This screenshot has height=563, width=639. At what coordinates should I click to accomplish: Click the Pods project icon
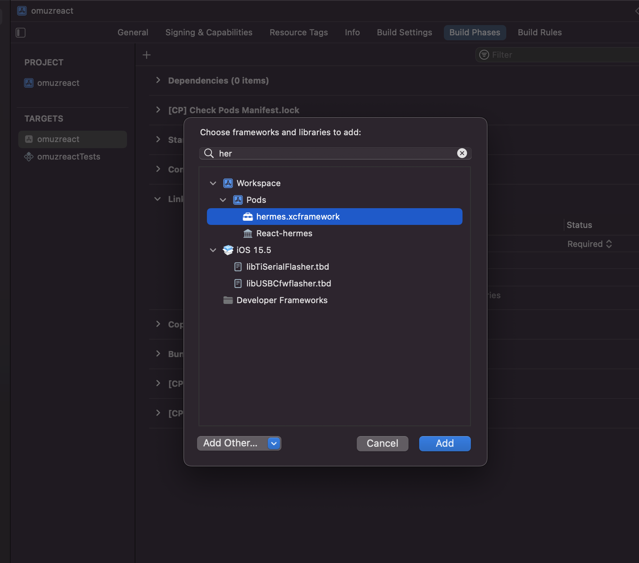pos(238,200)
